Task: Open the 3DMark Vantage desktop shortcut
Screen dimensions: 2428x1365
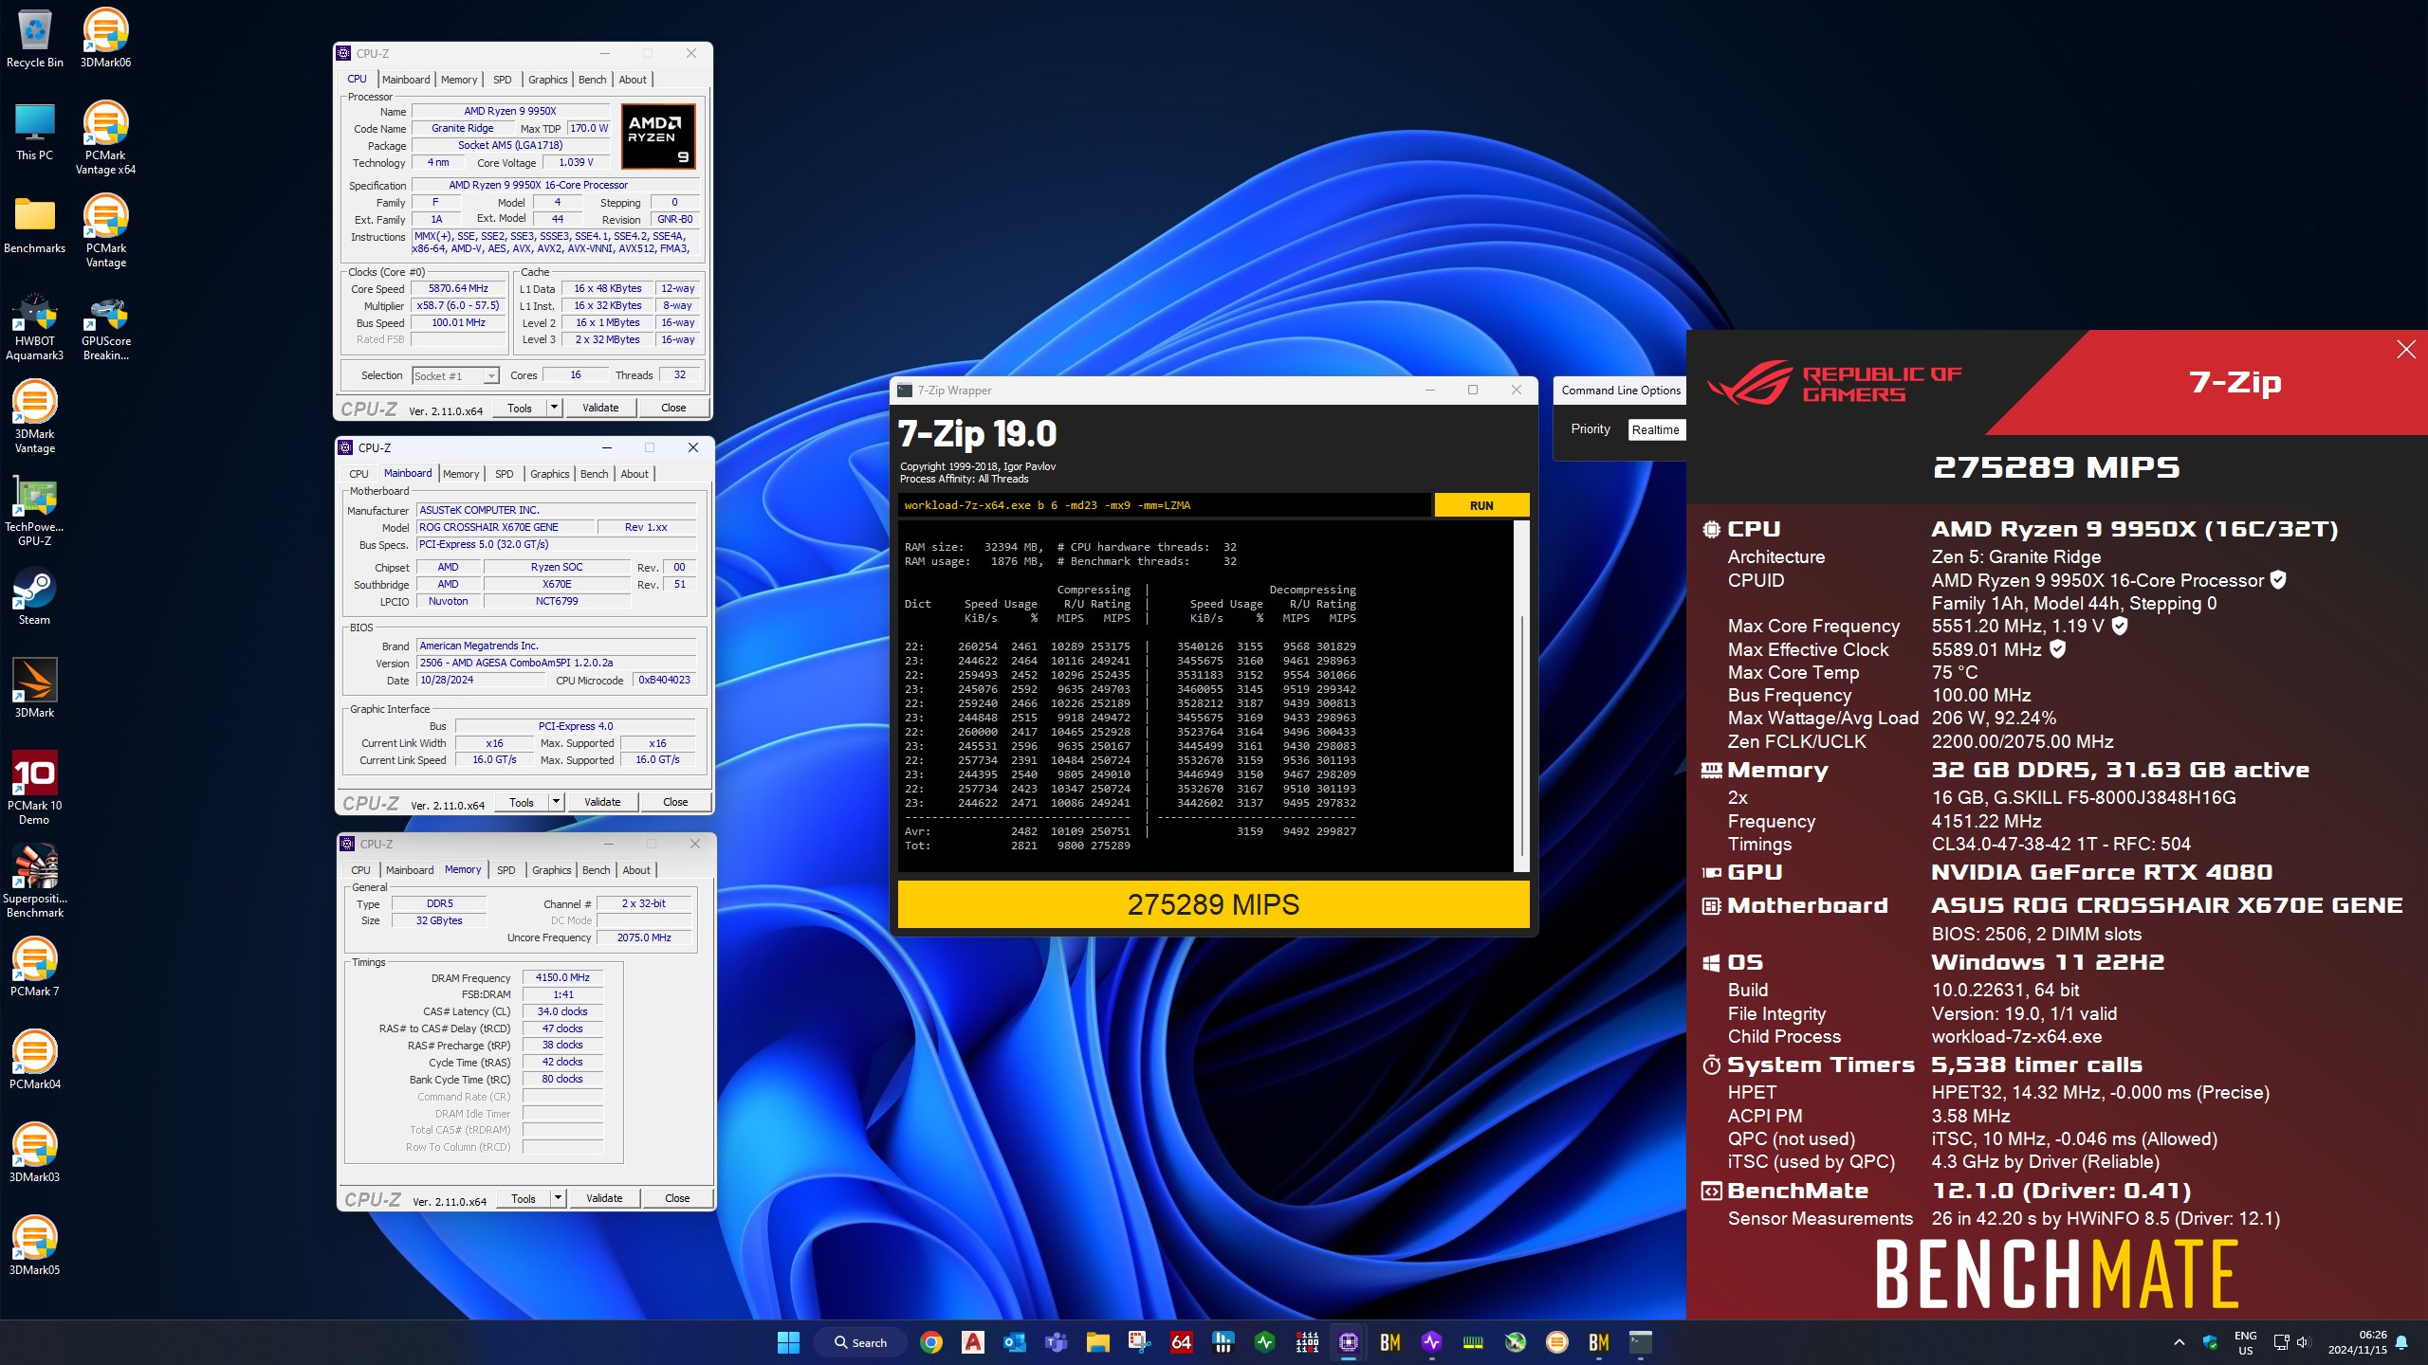Action: click(x=35, y=417)
